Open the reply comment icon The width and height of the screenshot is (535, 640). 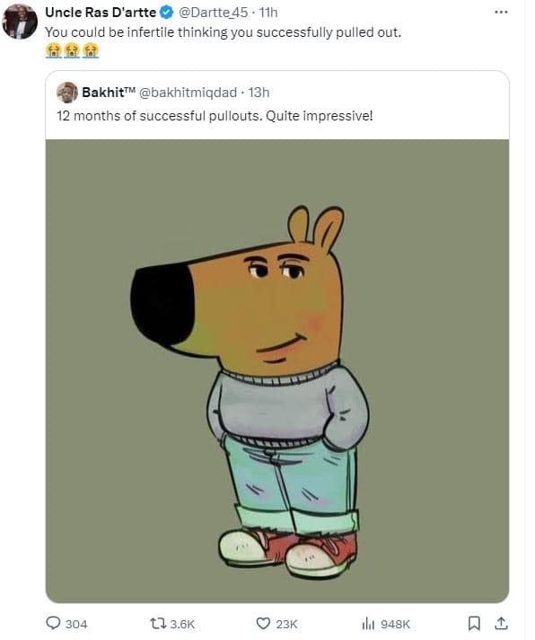coord(53,623)
